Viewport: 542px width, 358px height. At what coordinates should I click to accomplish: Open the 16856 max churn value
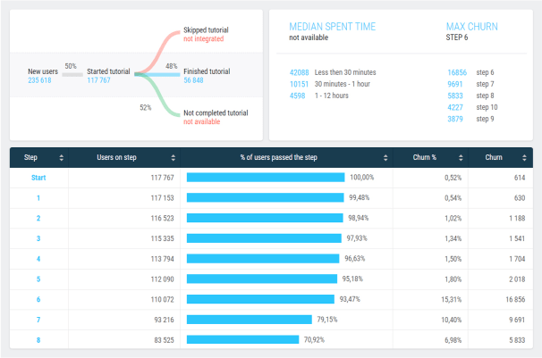456,72
